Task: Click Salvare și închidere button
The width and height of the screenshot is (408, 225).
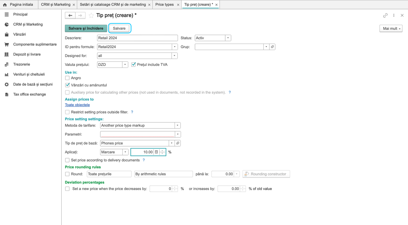Action: point(86,28)
